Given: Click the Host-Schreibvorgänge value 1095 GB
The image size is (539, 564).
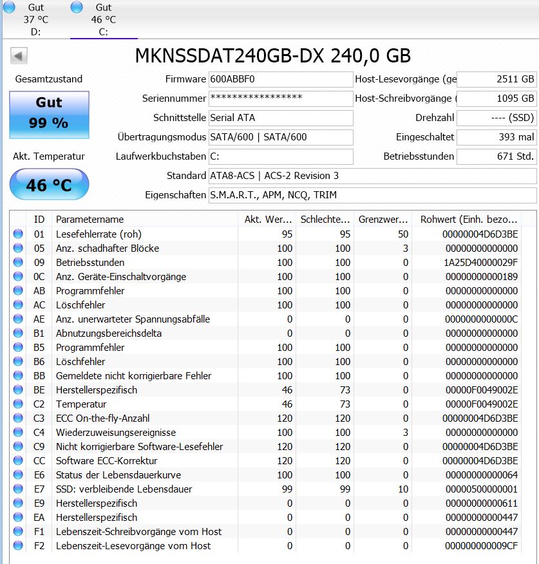Looking at the screenshot, I should coord(496,99).
